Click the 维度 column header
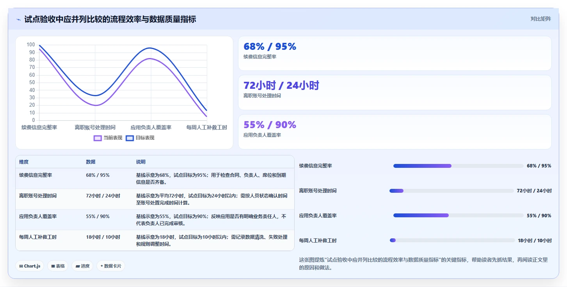Screen dimensions: 567x287 click(24, 162)
